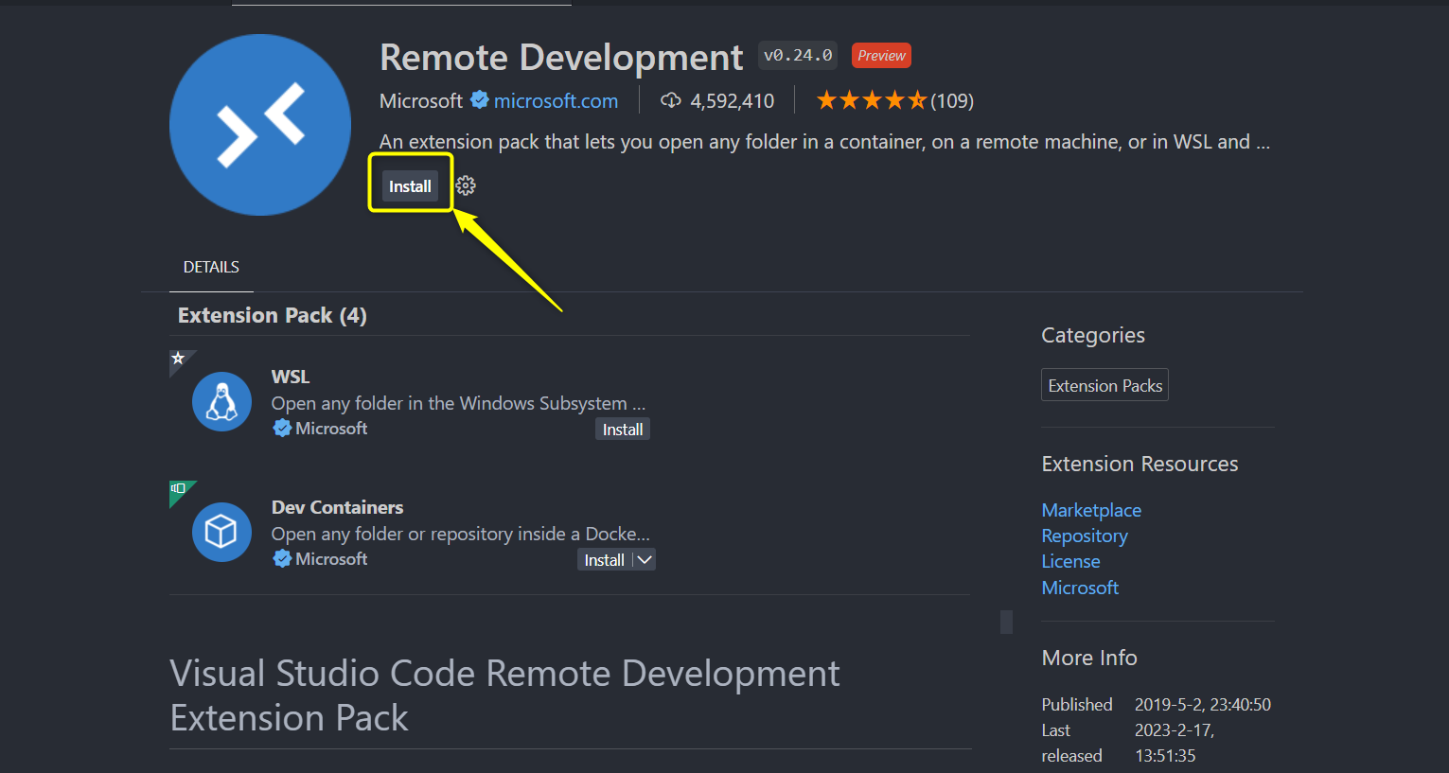
Task: Open the Dev Containers cube icon
Action: pos(221,532)
